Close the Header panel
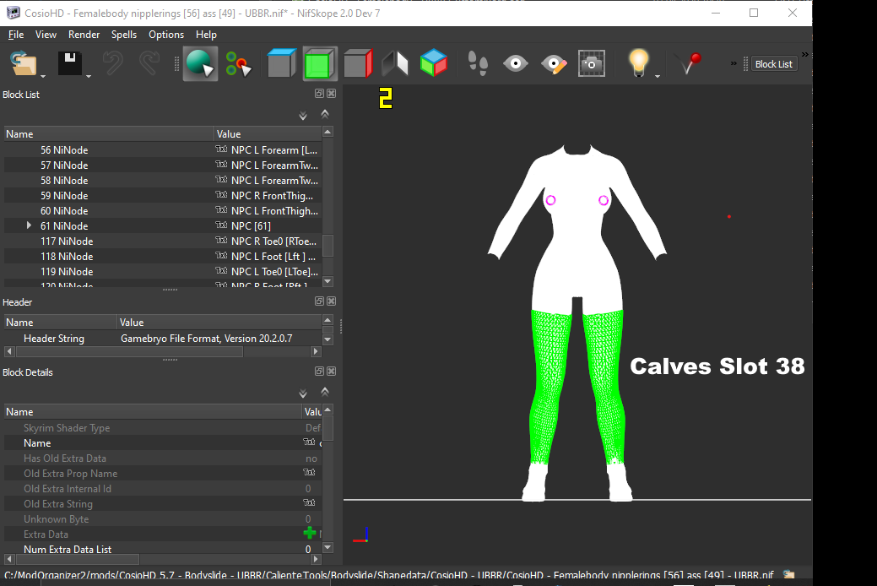The image size is (877, 586). click(331, 301)
